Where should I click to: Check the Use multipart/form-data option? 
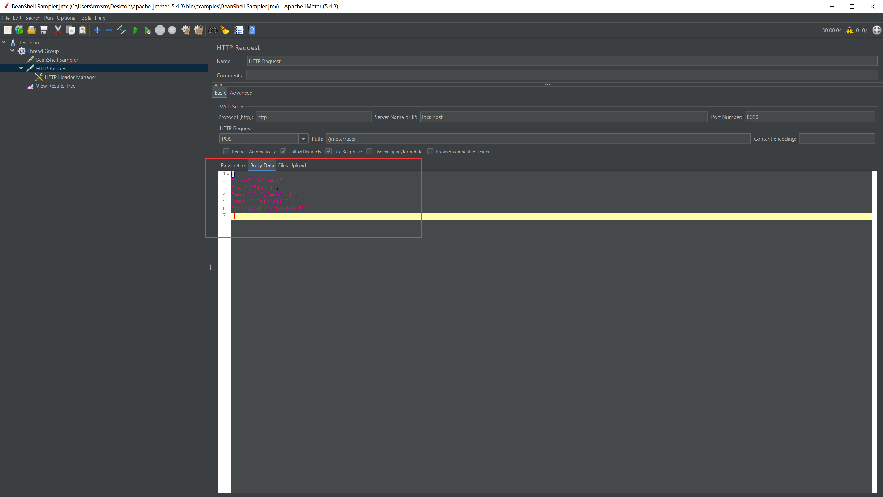[x=369, y=152]
